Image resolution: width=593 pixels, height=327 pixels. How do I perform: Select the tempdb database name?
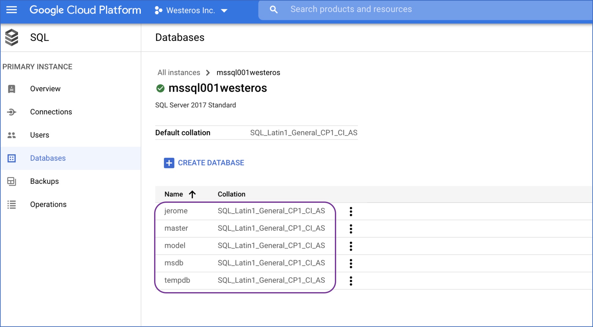coord(177,280)
